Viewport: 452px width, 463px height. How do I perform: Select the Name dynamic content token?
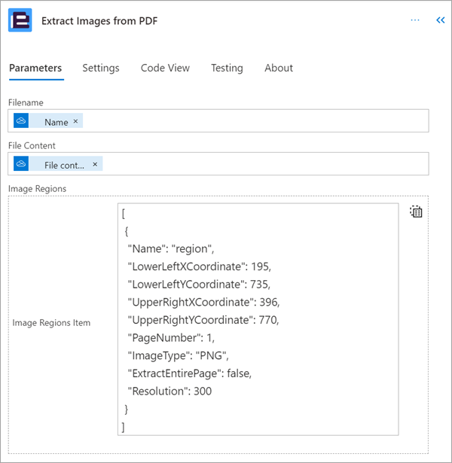56,122
